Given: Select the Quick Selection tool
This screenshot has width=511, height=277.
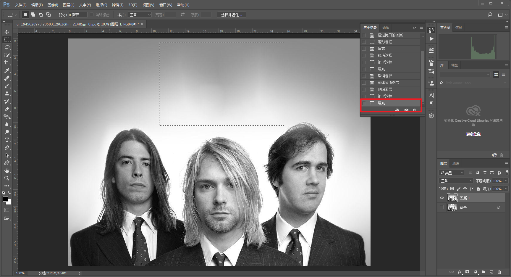Looking at the screenshot, I should (x=7, y=55).
